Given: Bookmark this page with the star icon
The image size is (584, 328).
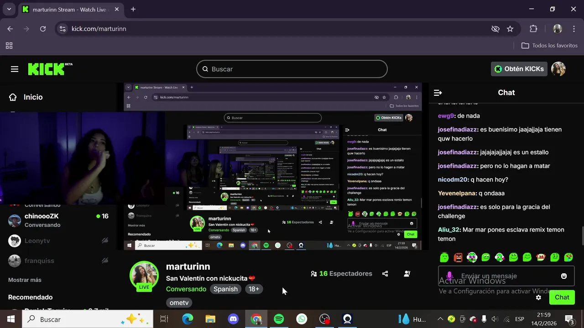Looking at the screenshot, I should pyautogui.click(x=510, y=29).
